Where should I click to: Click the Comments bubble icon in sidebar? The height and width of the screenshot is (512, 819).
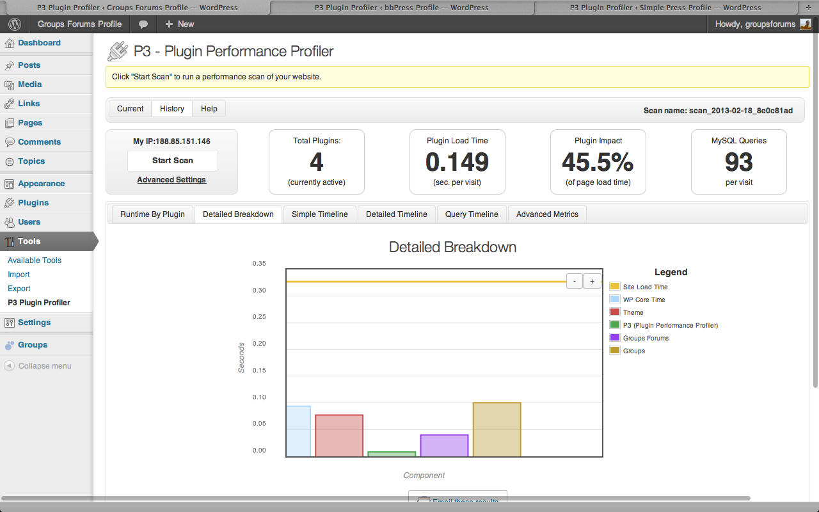point(10,142)
